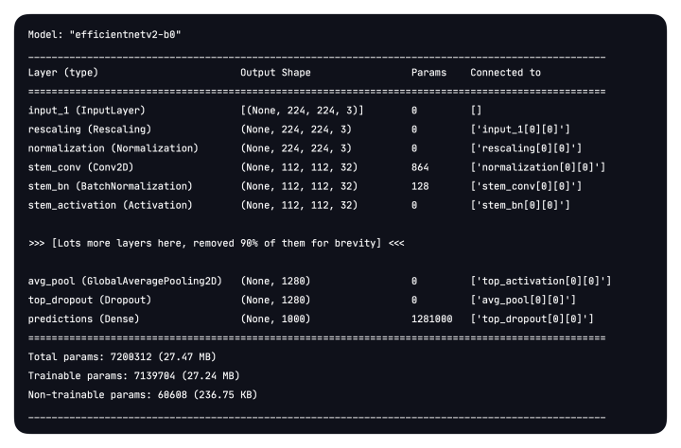Image resolution: width=681 pixels, height=448 pixels.
Task: Click the params value "864"
Action: 420,167
